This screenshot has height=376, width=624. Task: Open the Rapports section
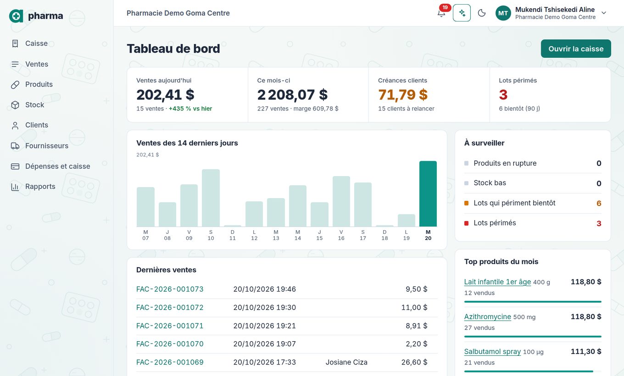(x=56, y=187)
